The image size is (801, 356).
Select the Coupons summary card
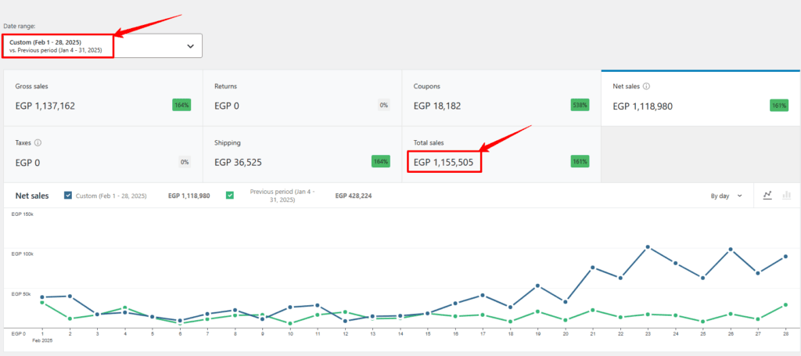coord(501,98)
